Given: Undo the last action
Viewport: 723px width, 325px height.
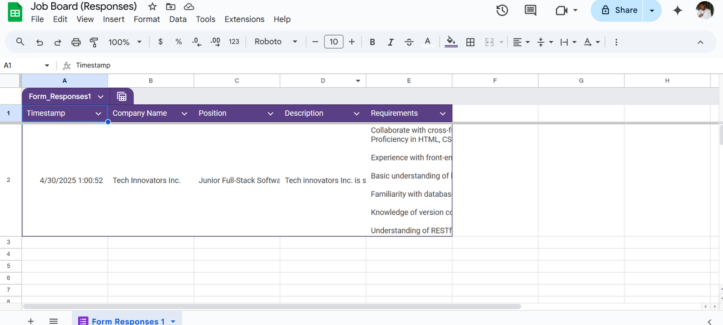Looking at the screenshot, I should pos(40,42).
